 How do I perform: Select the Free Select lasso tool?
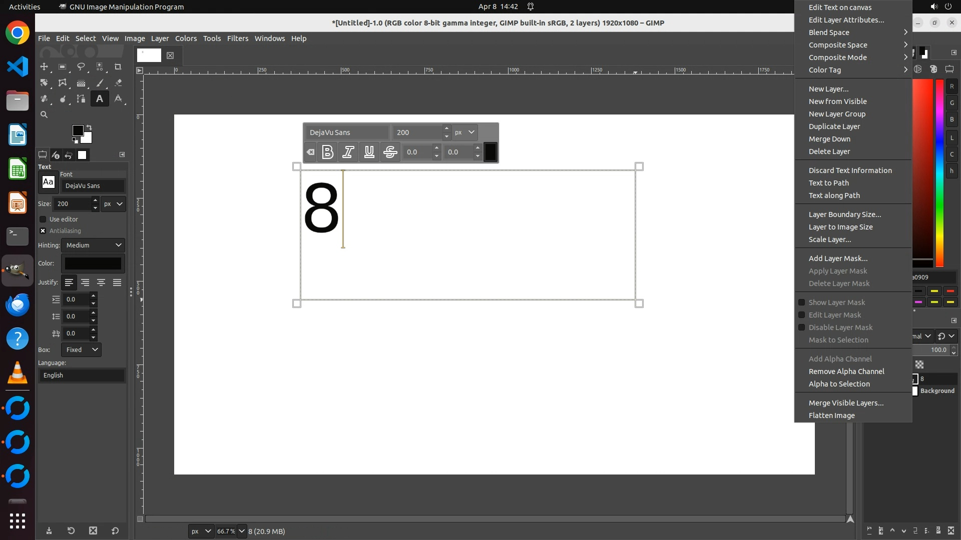[81, 66]
